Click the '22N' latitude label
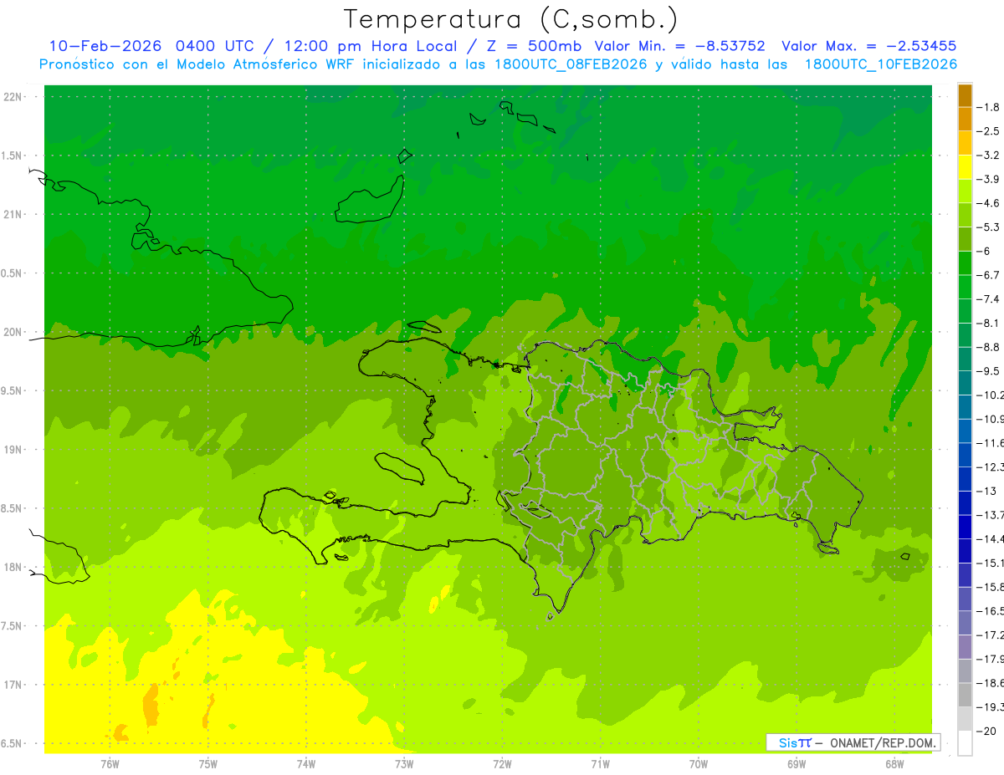This screenshot has width=1004, height=775. click(14, 97)
